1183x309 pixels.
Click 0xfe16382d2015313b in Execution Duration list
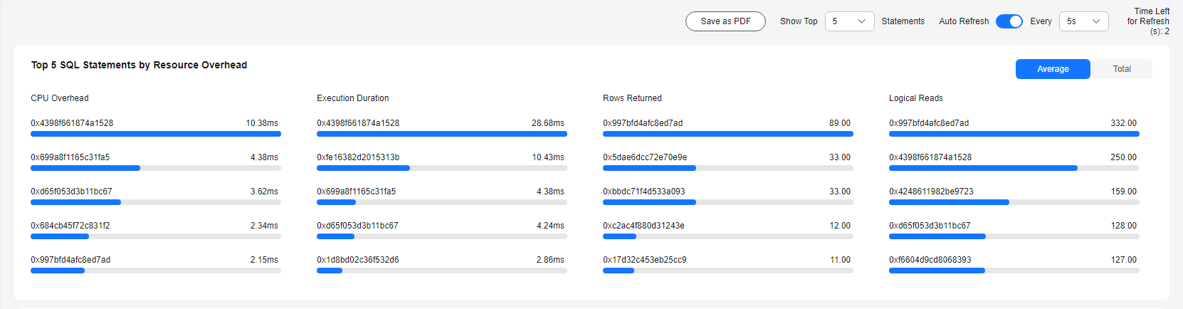[358, 157]
